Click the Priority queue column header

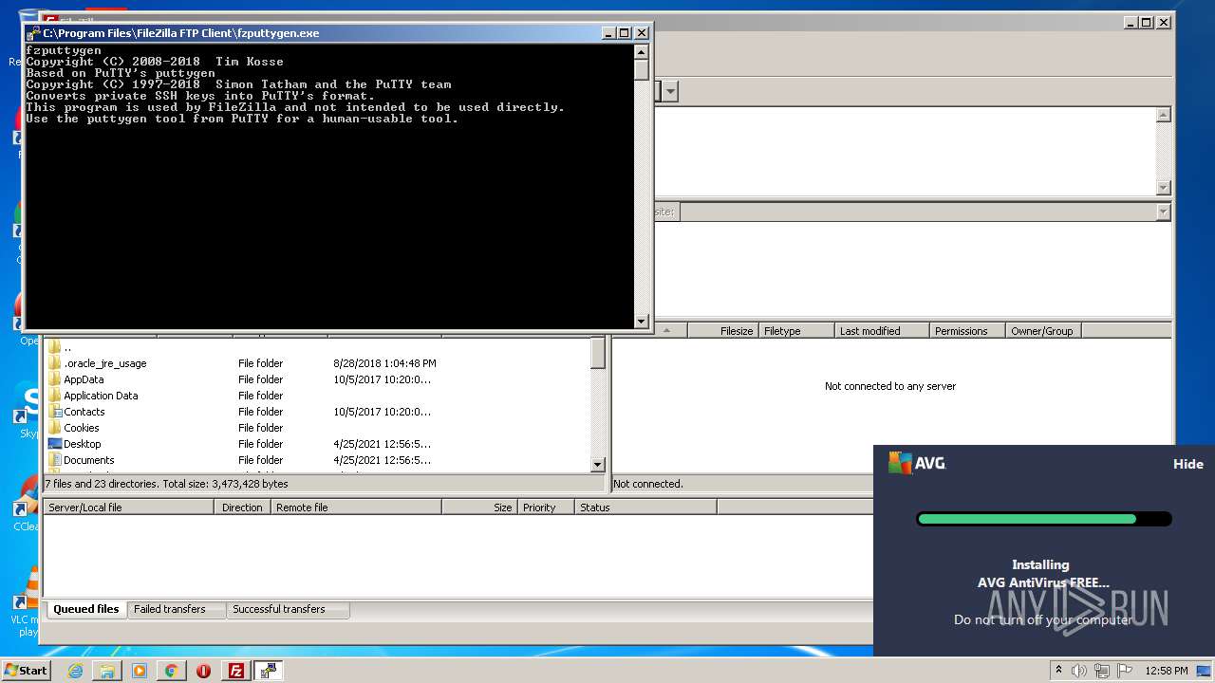(x=546, y=508)
